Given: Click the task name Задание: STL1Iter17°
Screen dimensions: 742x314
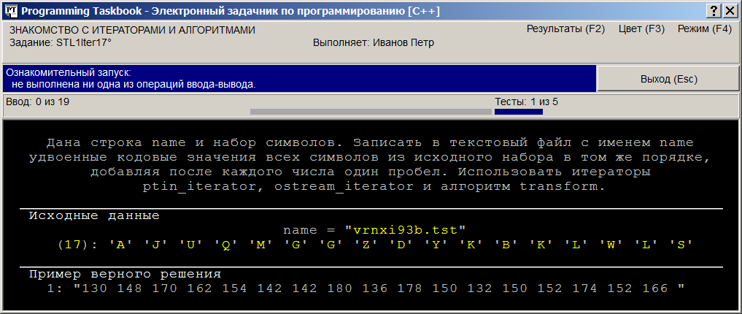Looking at the screenshot, I should click(x=61, y=42).
